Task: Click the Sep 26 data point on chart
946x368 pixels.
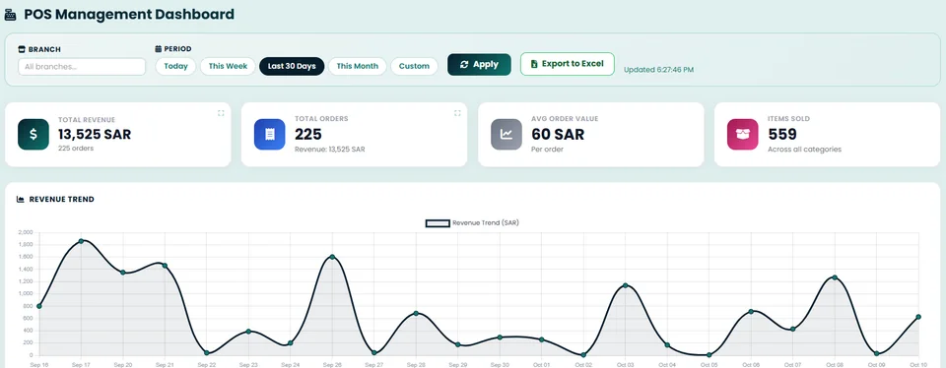Action: (332, 257)
